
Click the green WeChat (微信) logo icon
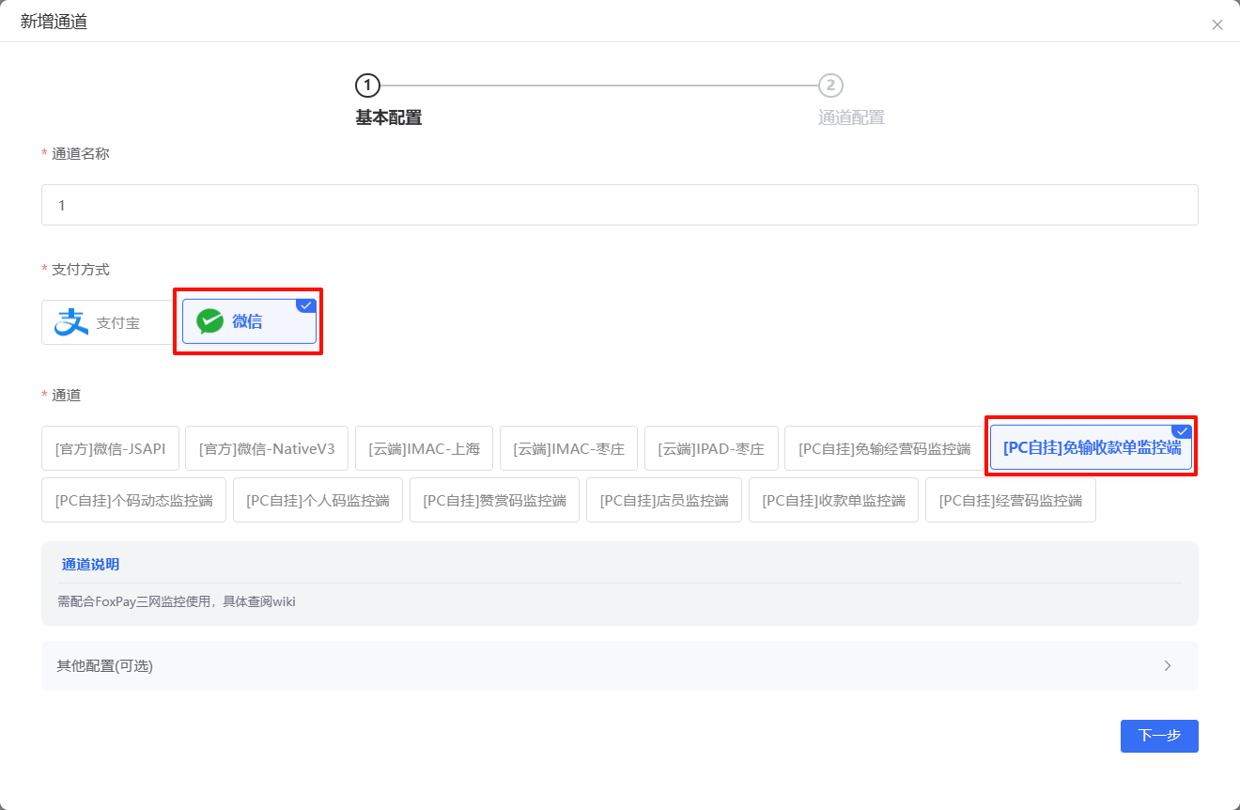click(x=209, y=321)
